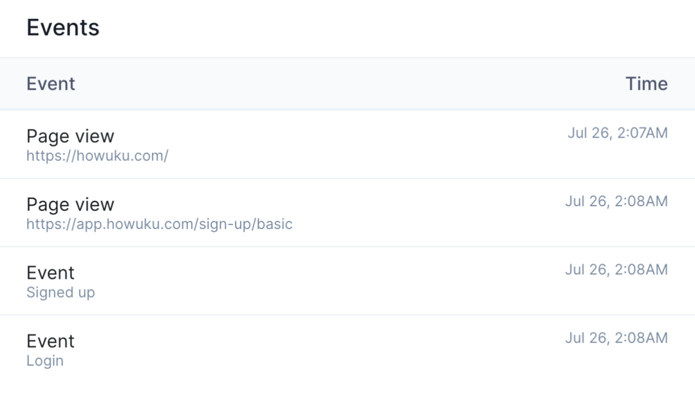Click the Jul 26, 2:07AM timestamp
Viewport: 695px width, 401px height.
click(617, 133)
